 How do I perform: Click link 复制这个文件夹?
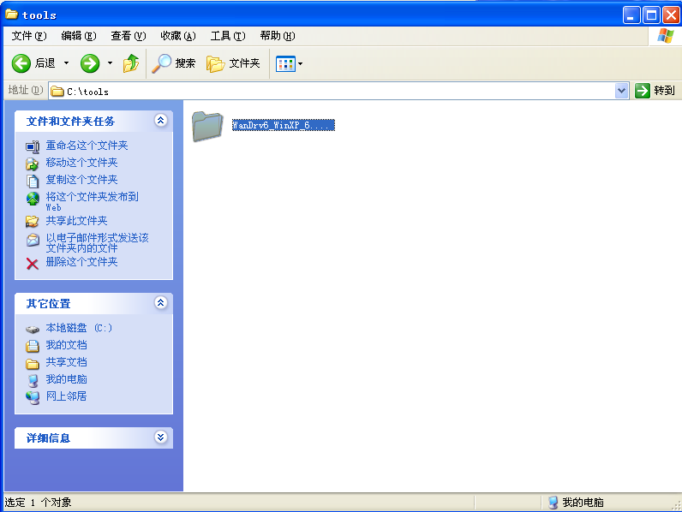coord(81,180)
